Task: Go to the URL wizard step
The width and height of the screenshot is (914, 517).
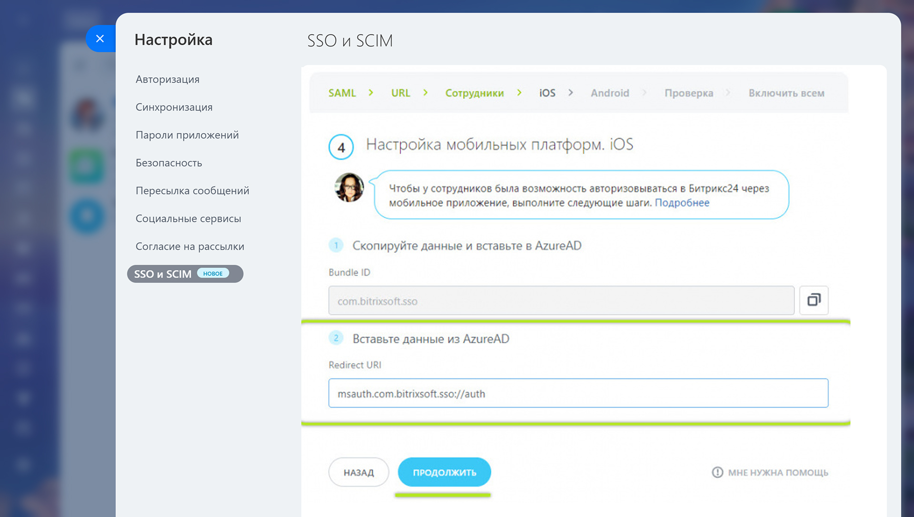Action: (400, 93)
